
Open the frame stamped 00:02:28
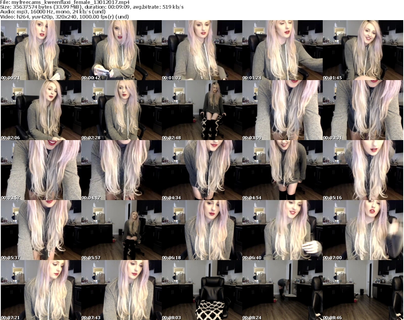pyautogui.click(x=122, y=110)
